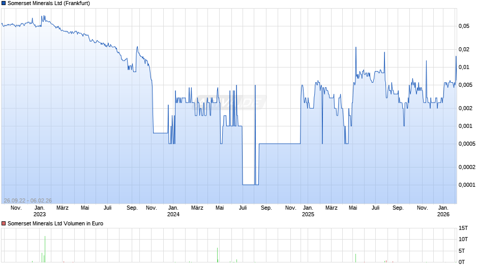Click the date range text '26.09.22 - 06.02.26'
The image size is (478, 267).
click(28, 201)
